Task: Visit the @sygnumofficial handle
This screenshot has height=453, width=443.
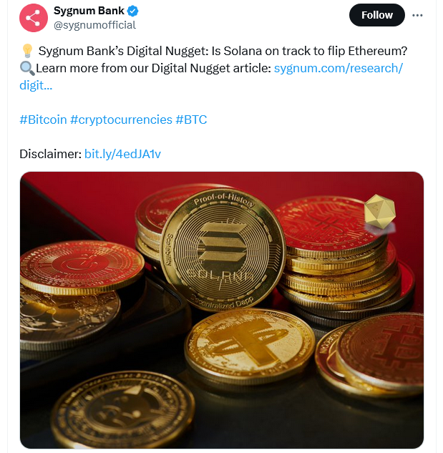Action: coord(94,25)
